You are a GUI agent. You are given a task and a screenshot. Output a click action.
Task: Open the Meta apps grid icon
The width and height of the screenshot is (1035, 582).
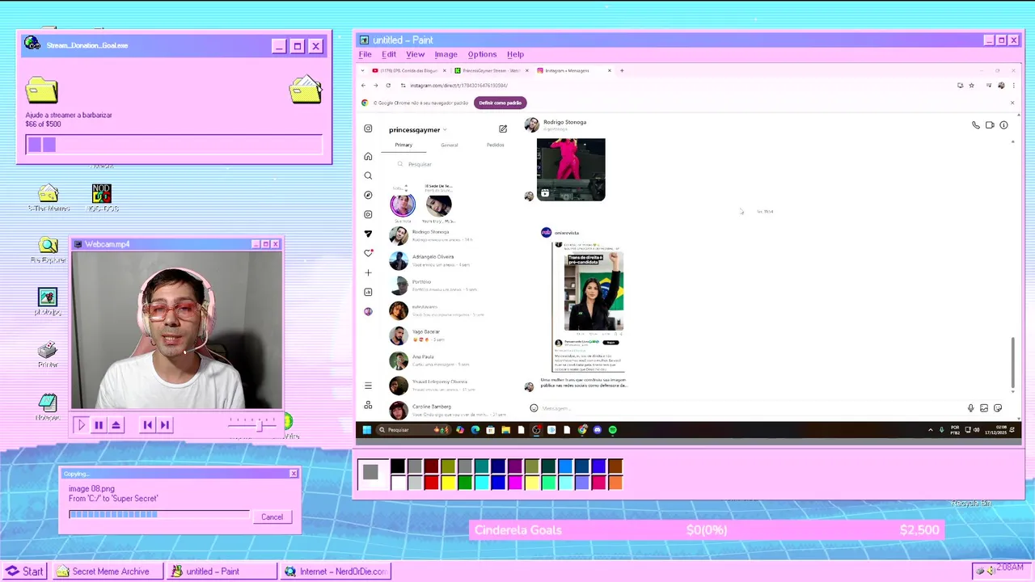368,405
